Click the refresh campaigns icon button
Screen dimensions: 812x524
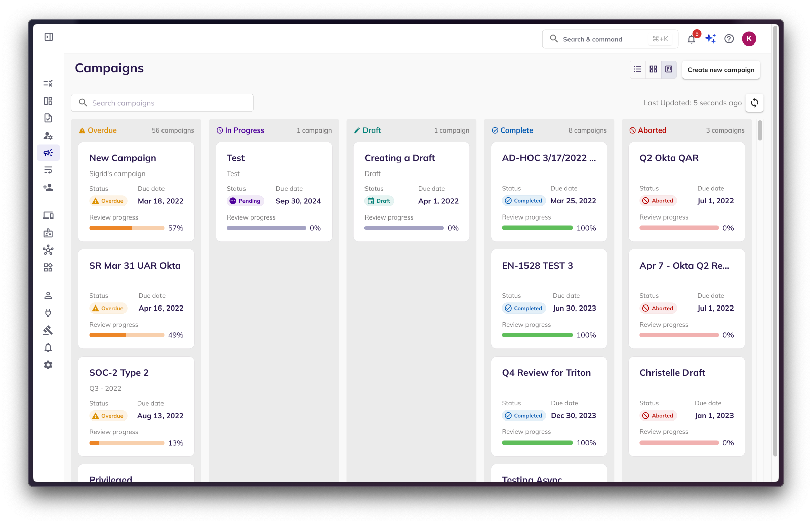coord(754,103)
